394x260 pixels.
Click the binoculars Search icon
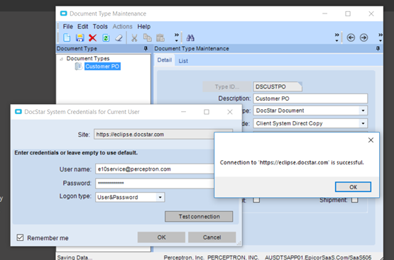(190, 38)
